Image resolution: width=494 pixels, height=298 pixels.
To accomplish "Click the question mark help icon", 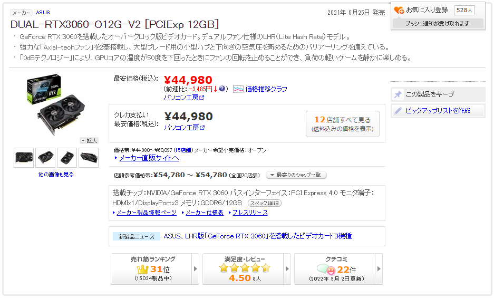I will [x=222, y=89].
